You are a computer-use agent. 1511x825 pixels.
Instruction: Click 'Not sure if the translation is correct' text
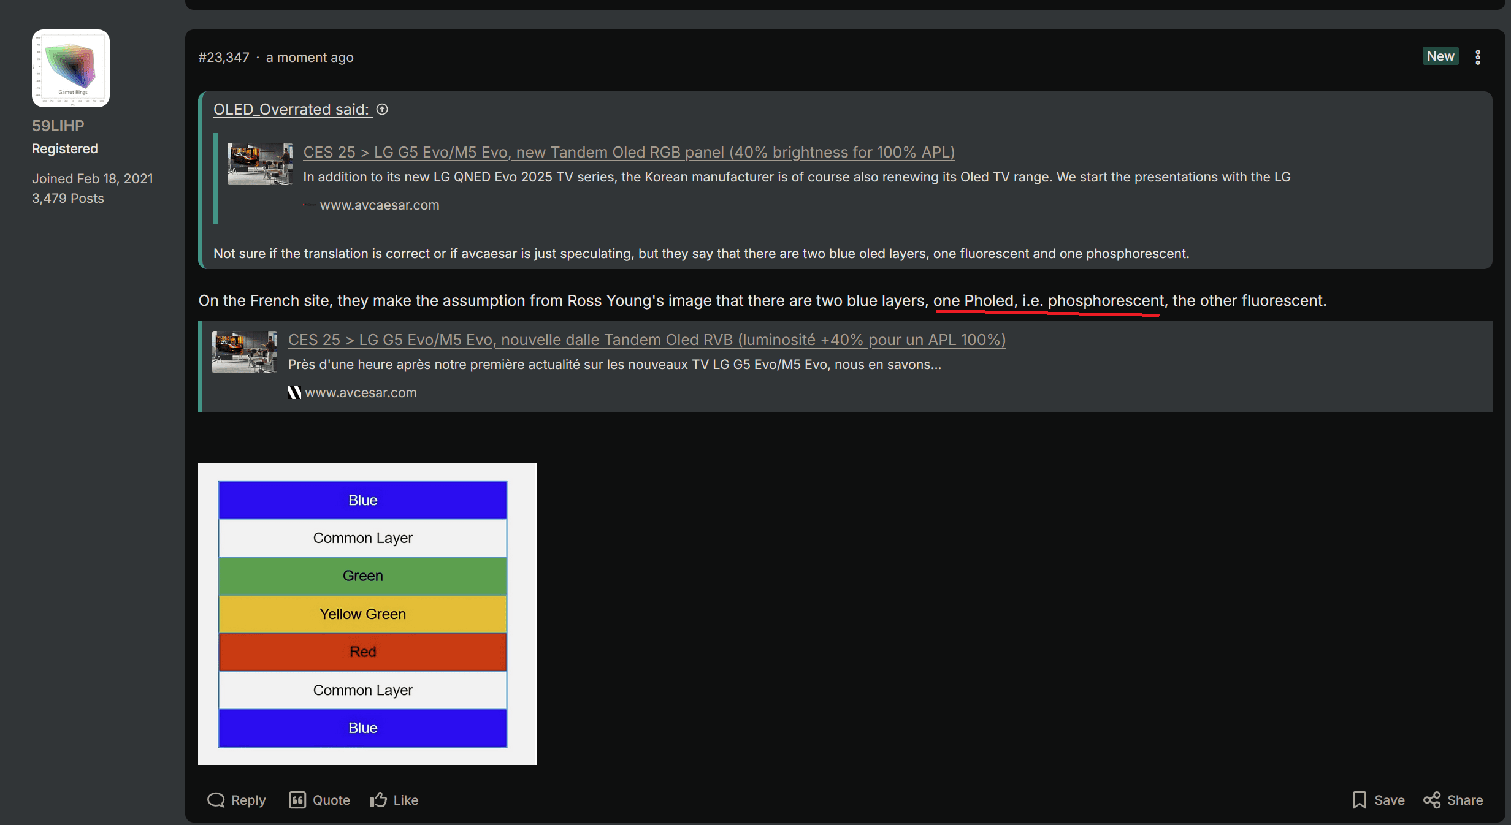point(701,254)
